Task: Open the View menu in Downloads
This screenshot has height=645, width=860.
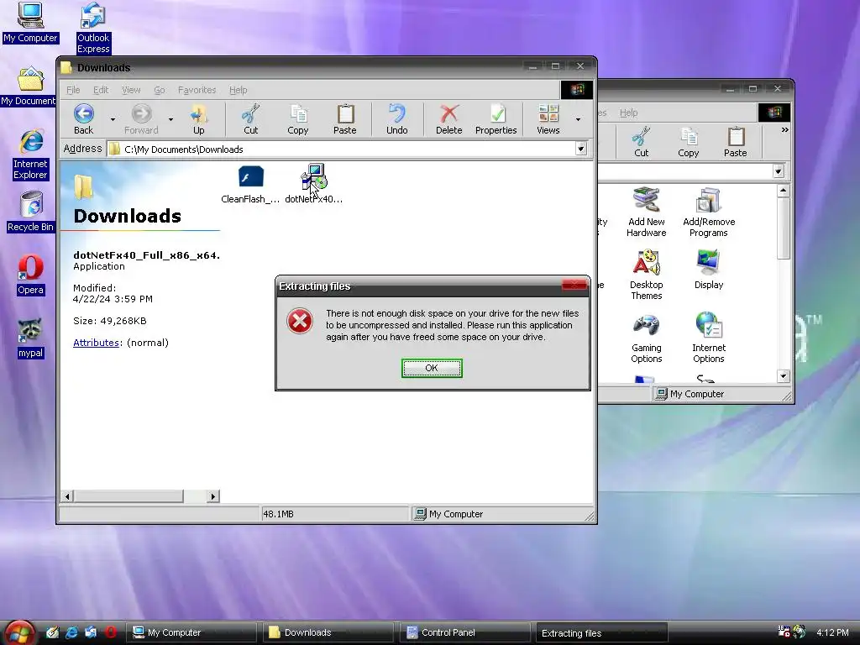Action: coord(130,90)
